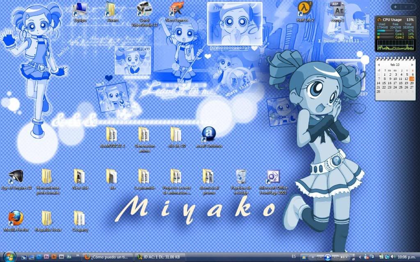Launch Microsoft Office FrontPage 2003
The image size is (420, 262).
point(273,182)
